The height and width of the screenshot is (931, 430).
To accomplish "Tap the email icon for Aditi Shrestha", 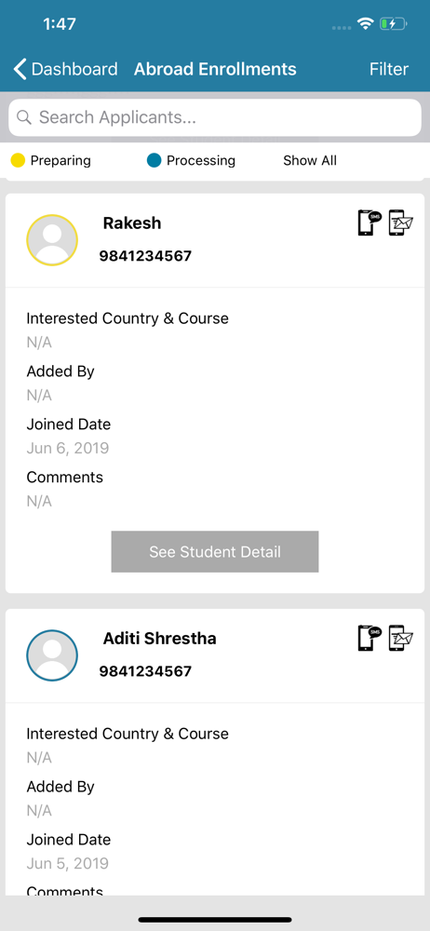I will pos(401,638).
